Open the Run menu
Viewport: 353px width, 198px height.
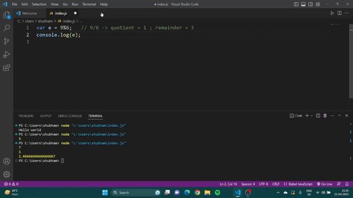[x=75, y=4]
